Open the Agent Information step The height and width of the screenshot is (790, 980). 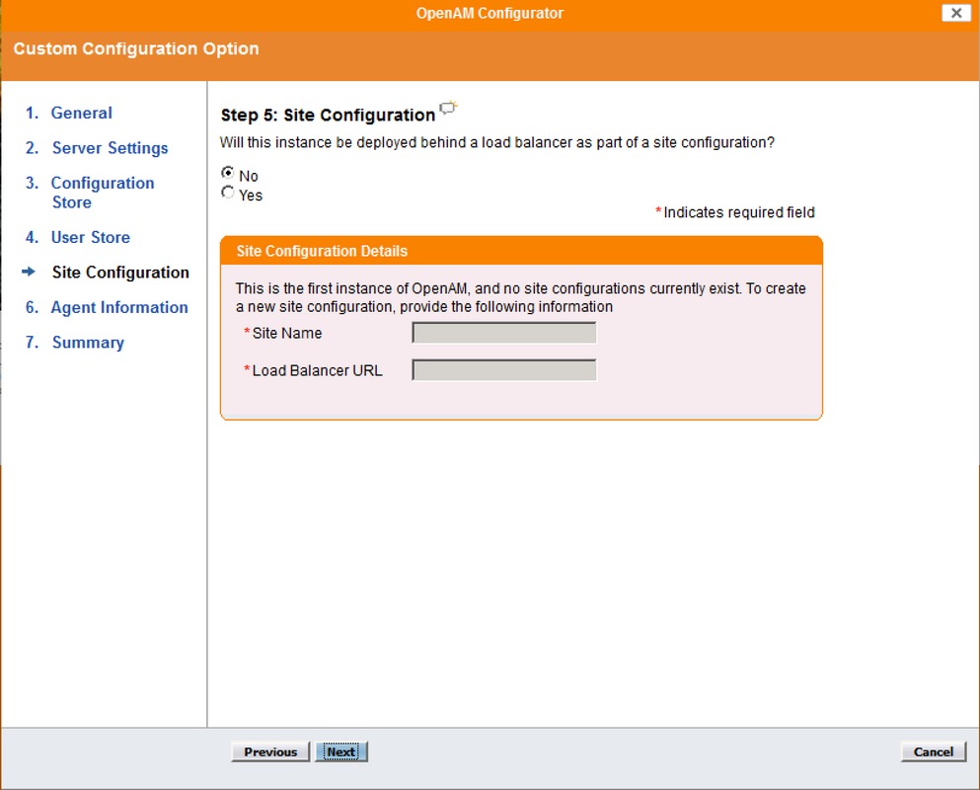118,307
